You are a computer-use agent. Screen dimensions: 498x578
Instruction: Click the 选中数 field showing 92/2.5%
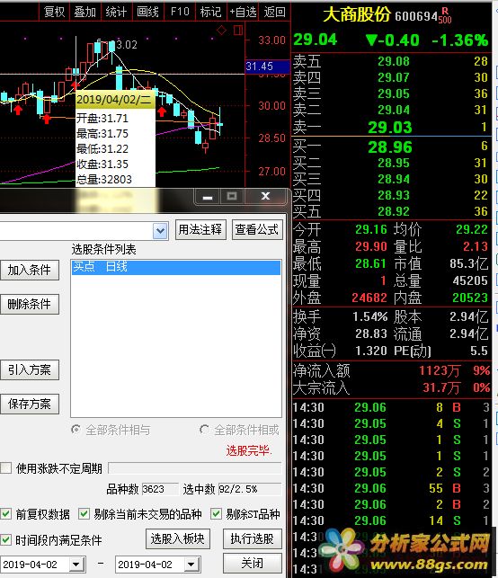(x=250, y=489)
